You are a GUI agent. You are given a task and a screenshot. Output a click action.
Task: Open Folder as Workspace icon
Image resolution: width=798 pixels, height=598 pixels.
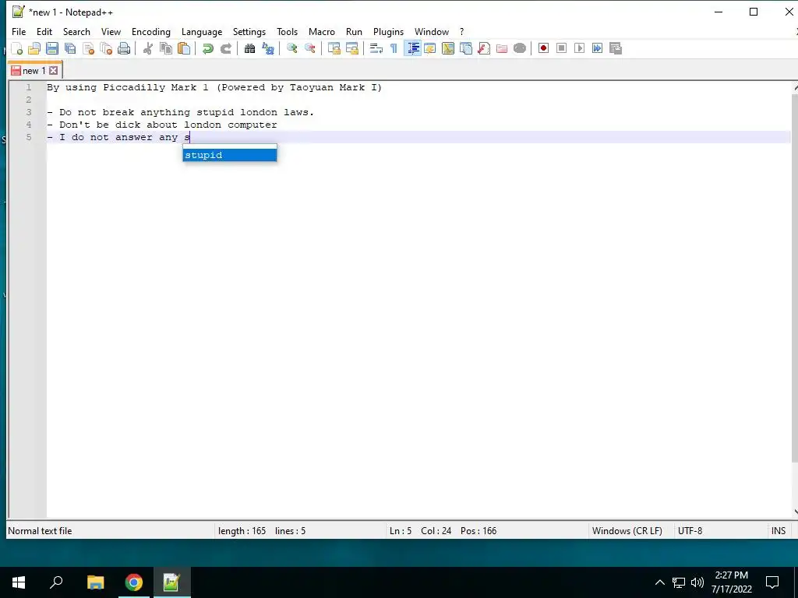coord(502,48)
